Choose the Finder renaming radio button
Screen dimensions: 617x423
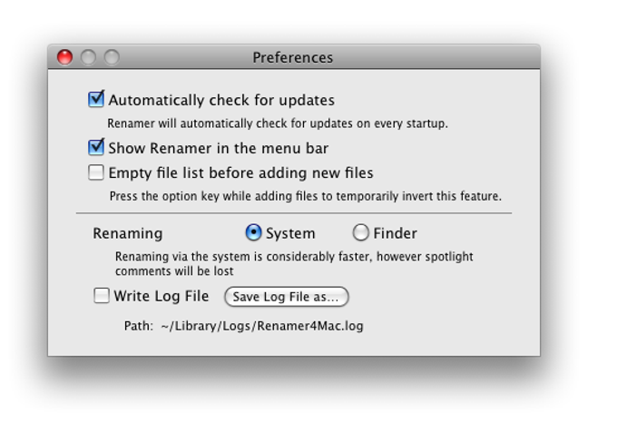pos(360,232)
